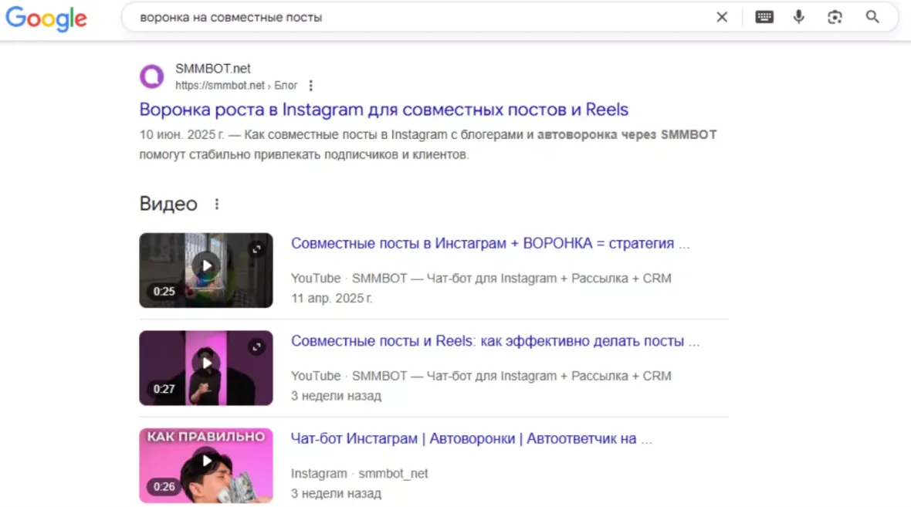
Task: Click 'Instagram · smmbot_net' source text
Action: pyautogui.click(x=359, y=473)
